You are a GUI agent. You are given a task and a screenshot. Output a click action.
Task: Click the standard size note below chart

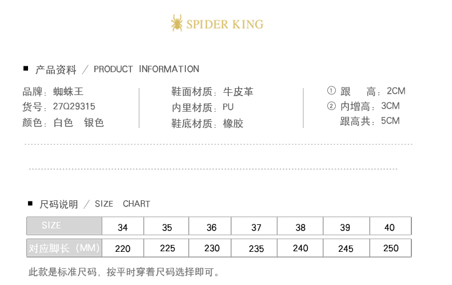pyautogui.click(x=124, y=272)
